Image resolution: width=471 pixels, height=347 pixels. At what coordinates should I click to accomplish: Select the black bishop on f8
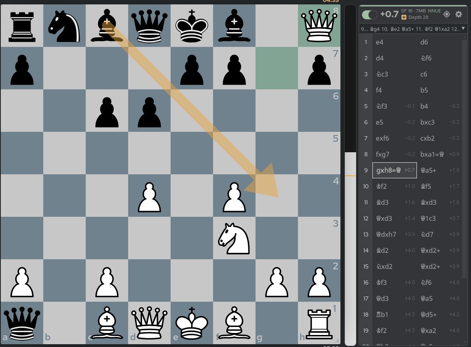tap(234, 26)
